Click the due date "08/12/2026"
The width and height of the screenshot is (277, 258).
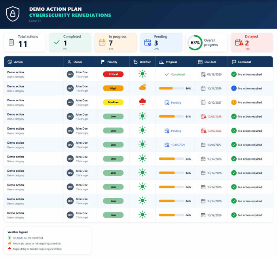click(214, 74)
